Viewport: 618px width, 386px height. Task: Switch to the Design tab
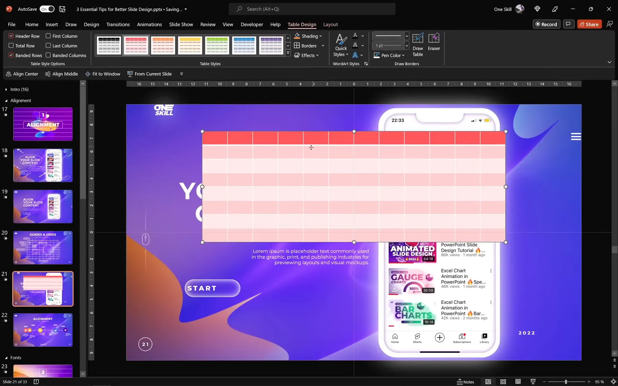(91, 24)
